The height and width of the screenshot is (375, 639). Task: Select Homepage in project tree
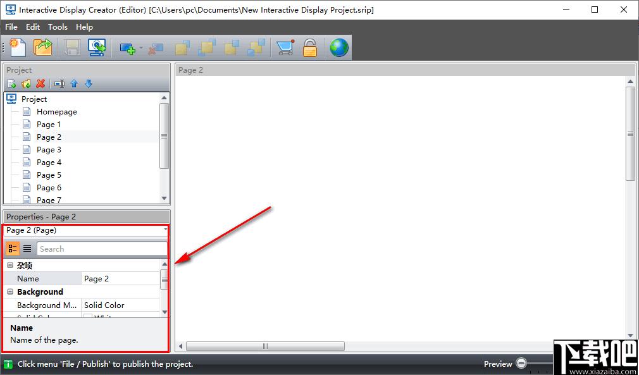[57, 111]
